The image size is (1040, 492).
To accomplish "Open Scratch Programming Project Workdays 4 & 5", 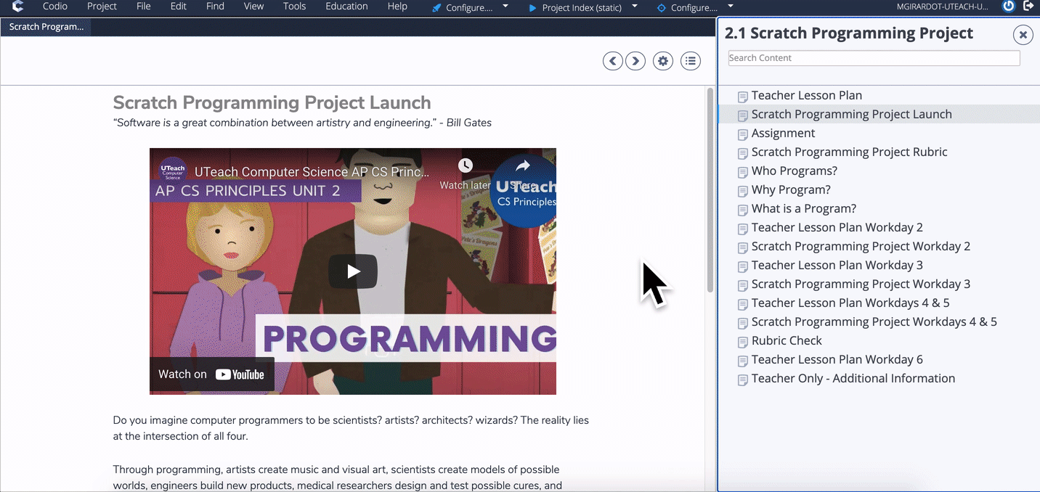I will pyautogui.click(x=874, y=321).
